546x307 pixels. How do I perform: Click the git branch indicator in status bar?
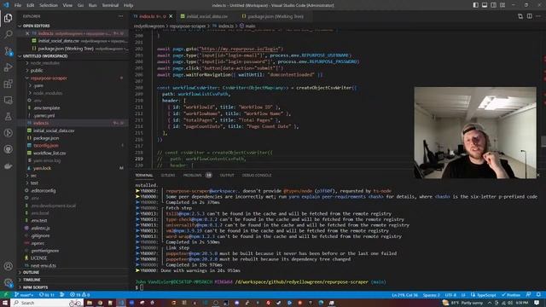(x=23, y=294)
